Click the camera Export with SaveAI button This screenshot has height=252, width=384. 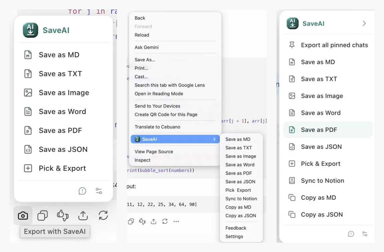[23, 216]
